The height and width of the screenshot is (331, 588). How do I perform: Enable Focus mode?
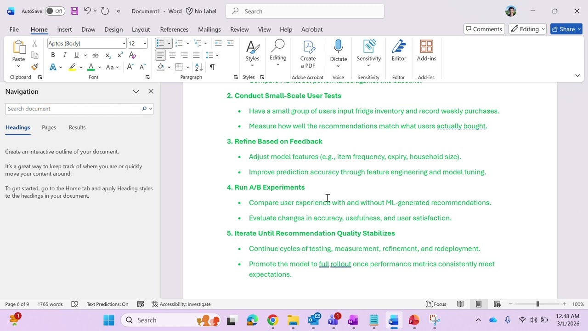[436, 304]
